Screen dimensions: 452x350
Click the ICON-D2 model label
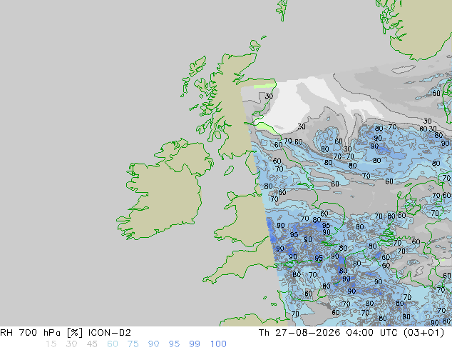110,333
